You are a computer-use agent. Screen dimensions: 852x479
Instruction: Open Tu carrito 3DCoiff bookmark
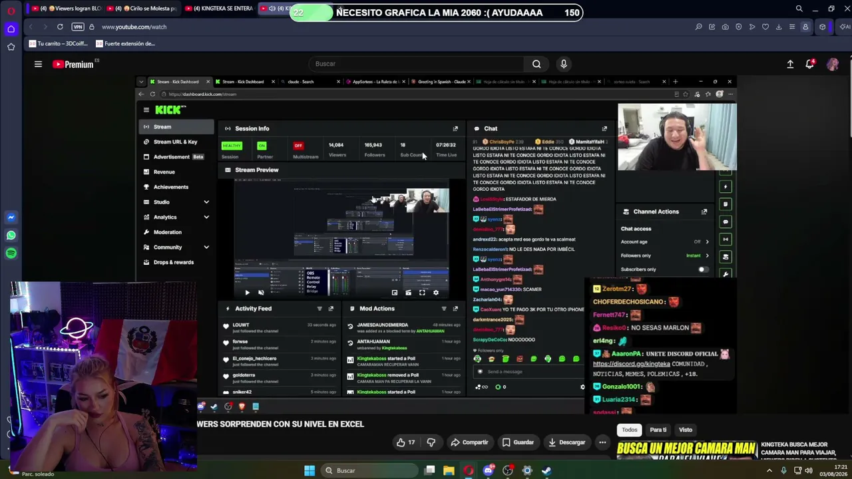[x=59, y=44]
